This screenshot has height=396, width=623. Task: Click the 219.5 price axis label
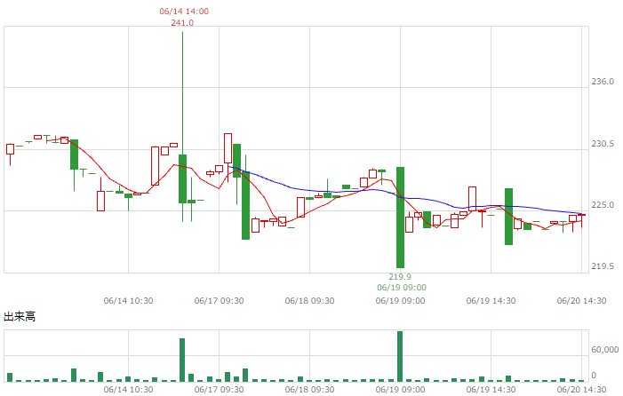(603, 265)
